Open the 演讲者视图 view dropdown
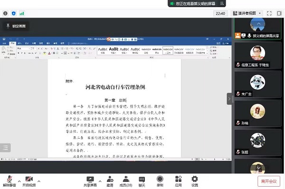This screenshot has height=189, width=285. point(247,13)
